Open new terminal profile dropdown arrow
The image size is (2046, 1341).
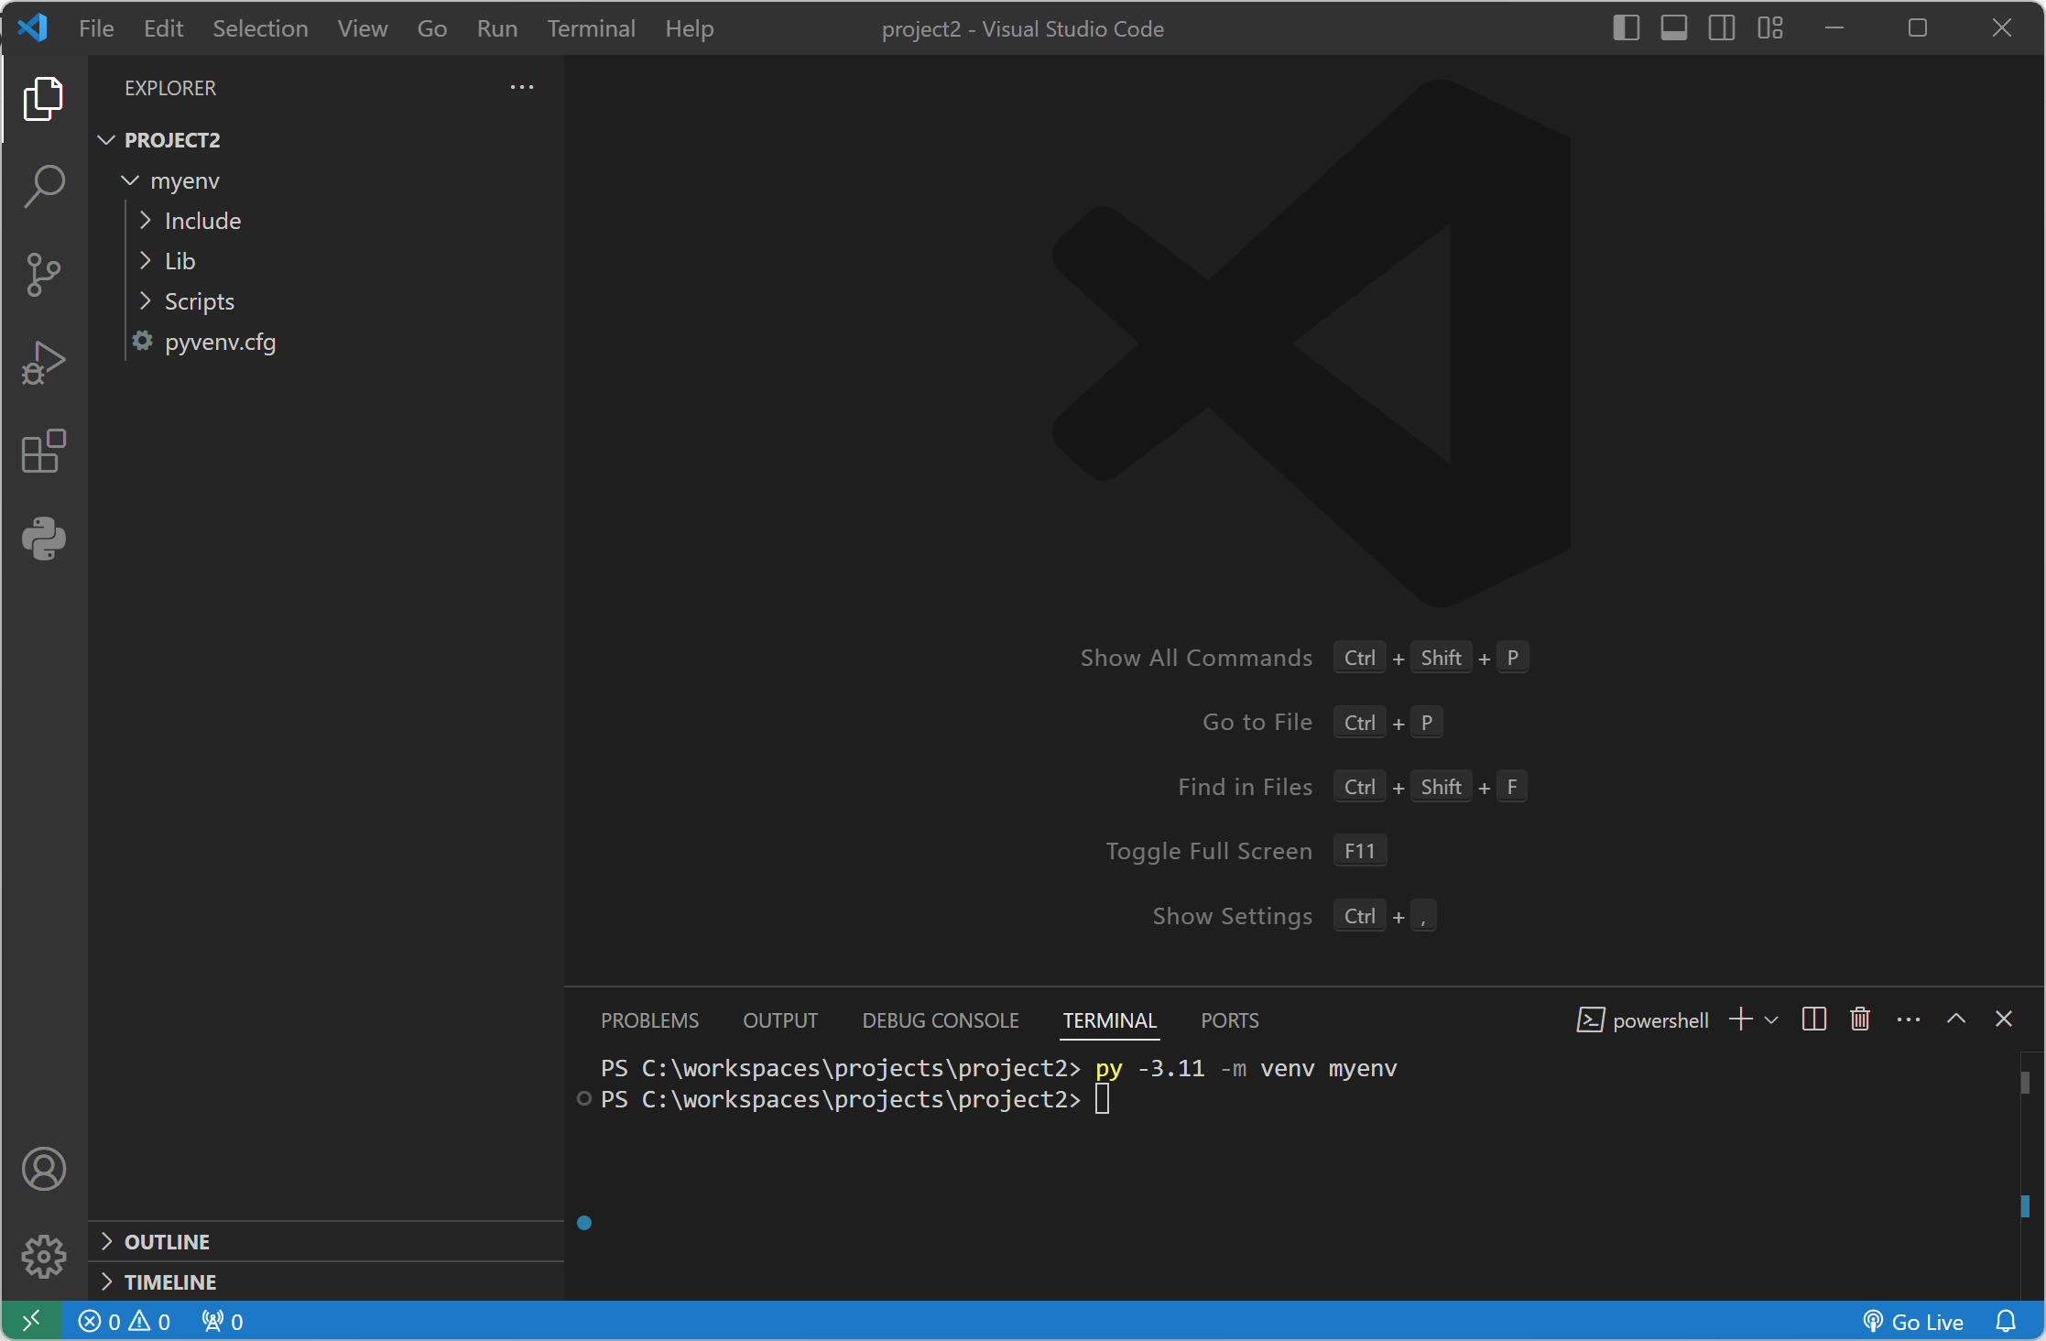click(x=1771, y=1020)
